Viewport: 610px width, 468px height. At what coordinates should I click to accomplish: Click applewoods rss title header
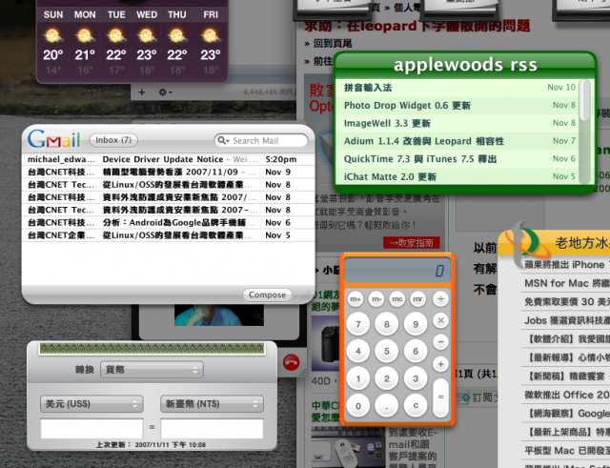click(465, 64)
